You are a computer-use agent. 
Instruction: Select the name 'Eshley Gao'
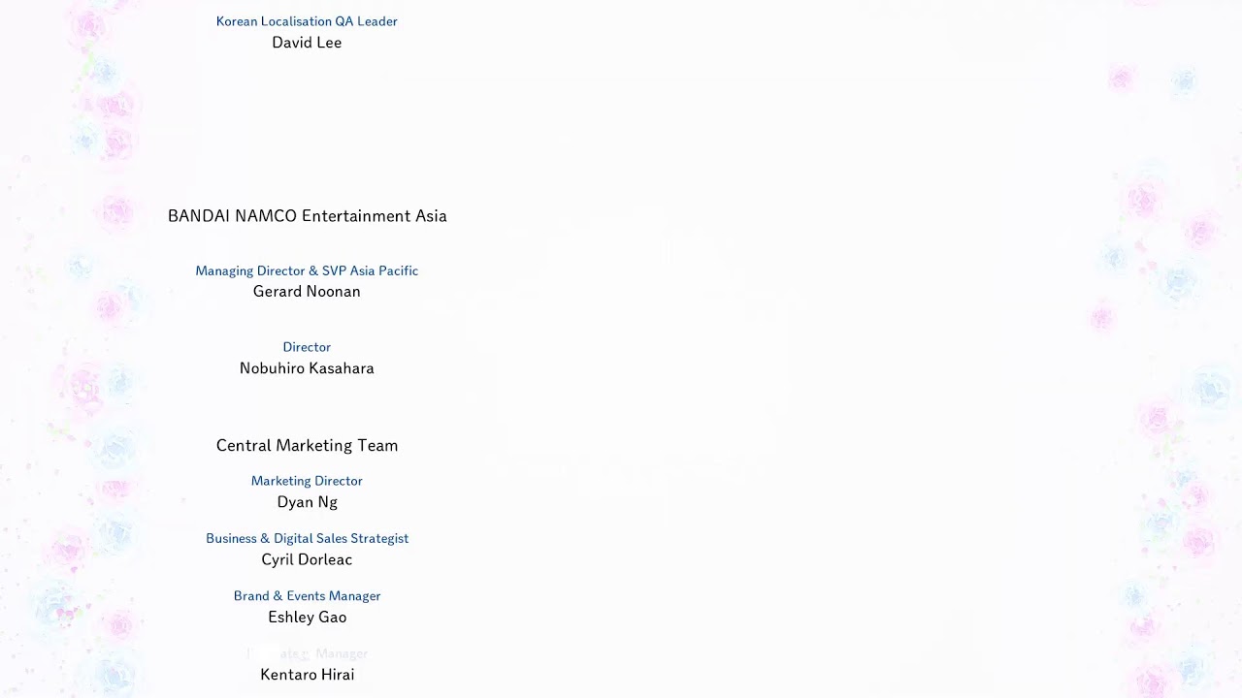[307, 618]
